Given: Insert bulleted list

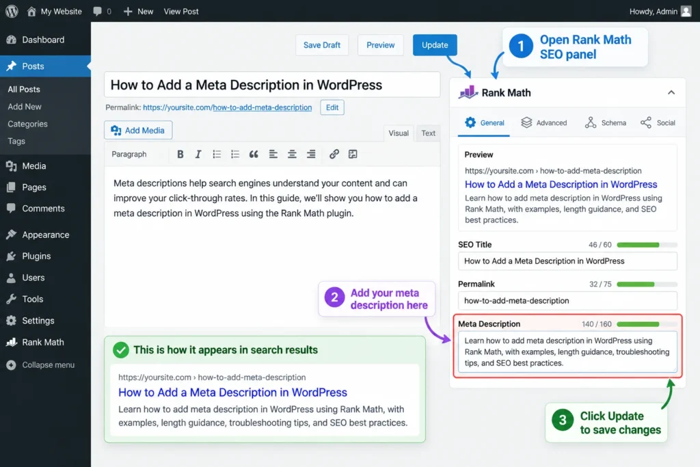Looking at the screenshot, I should 217,154.
